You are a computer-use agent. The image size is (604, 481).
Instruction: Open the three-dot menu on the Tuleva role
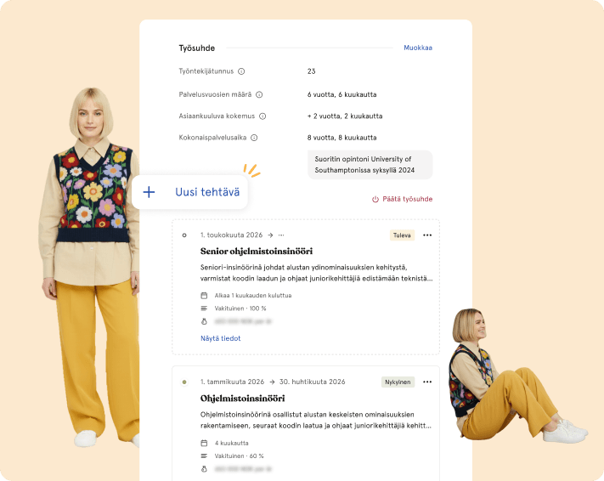click(427, 235)
